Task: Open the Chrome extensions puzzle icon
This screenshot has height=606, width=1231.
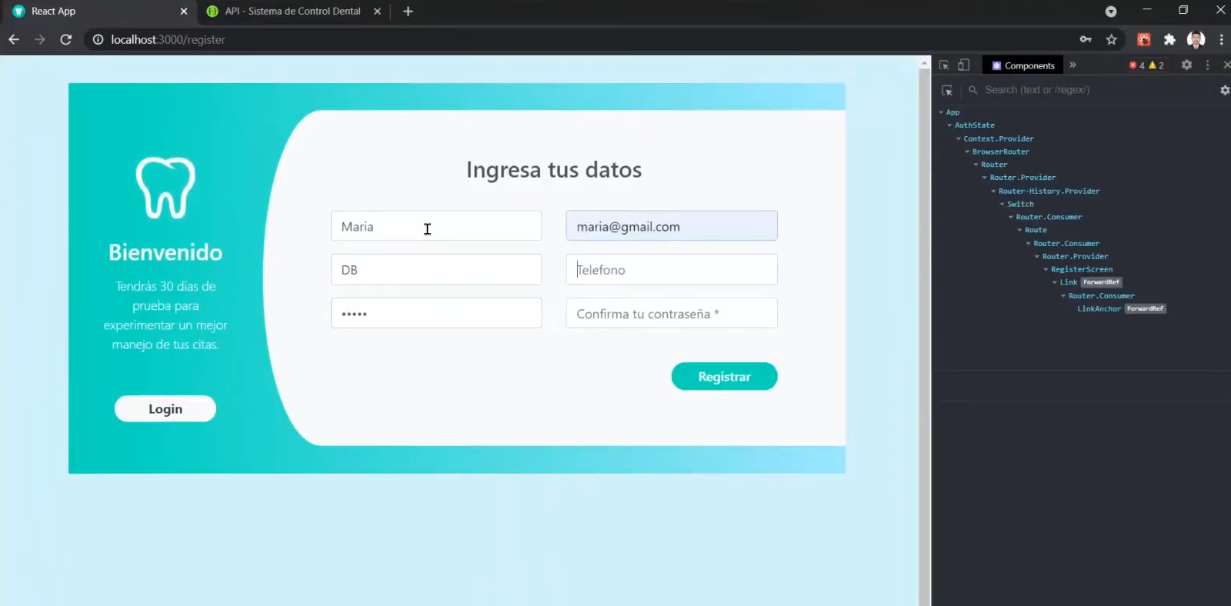Action: [1169, 39]
